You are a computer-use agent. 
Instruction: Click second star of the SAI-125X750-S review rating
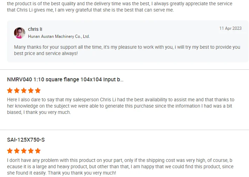point(17,151)
